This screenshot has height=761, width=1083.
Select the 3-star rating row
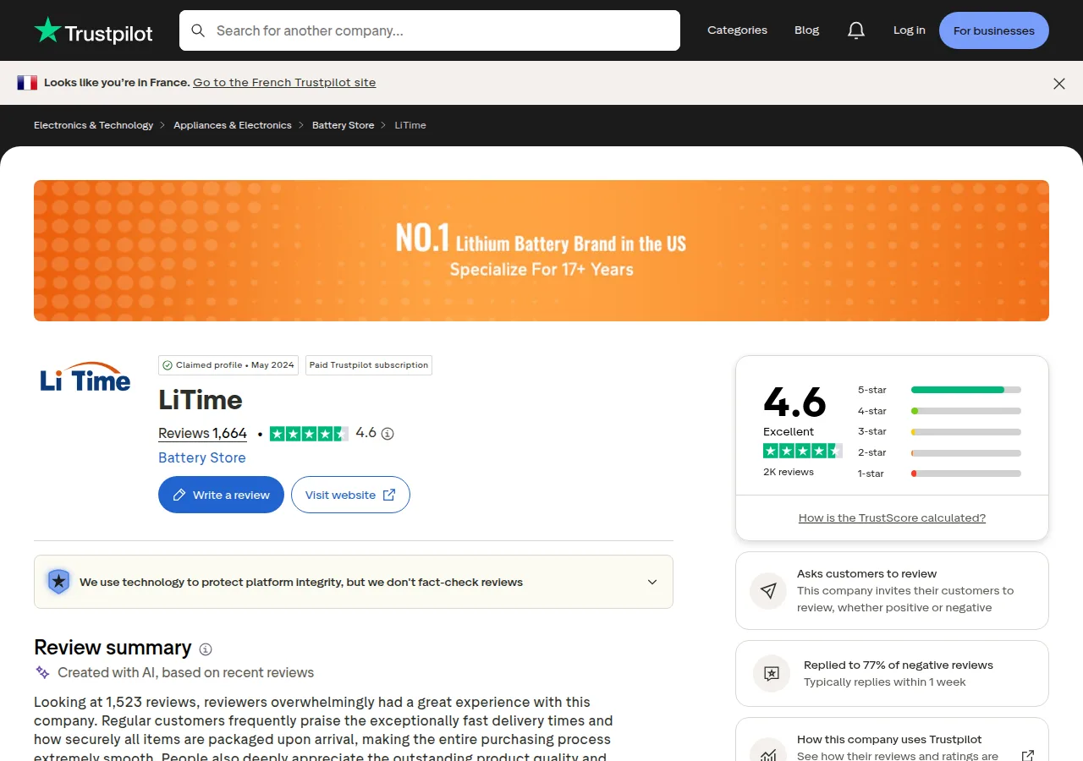(939, 431)
